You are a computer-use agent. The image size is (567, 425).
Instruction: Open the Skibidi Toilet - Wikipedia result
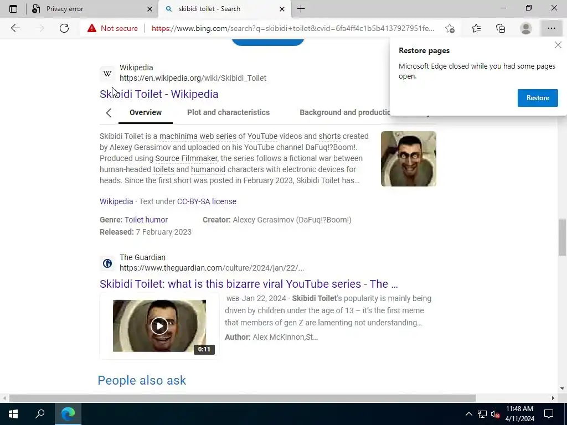[x=159, y=94]
